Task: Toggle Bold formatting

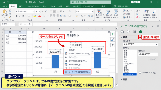Action: click(x=17, y=16)
